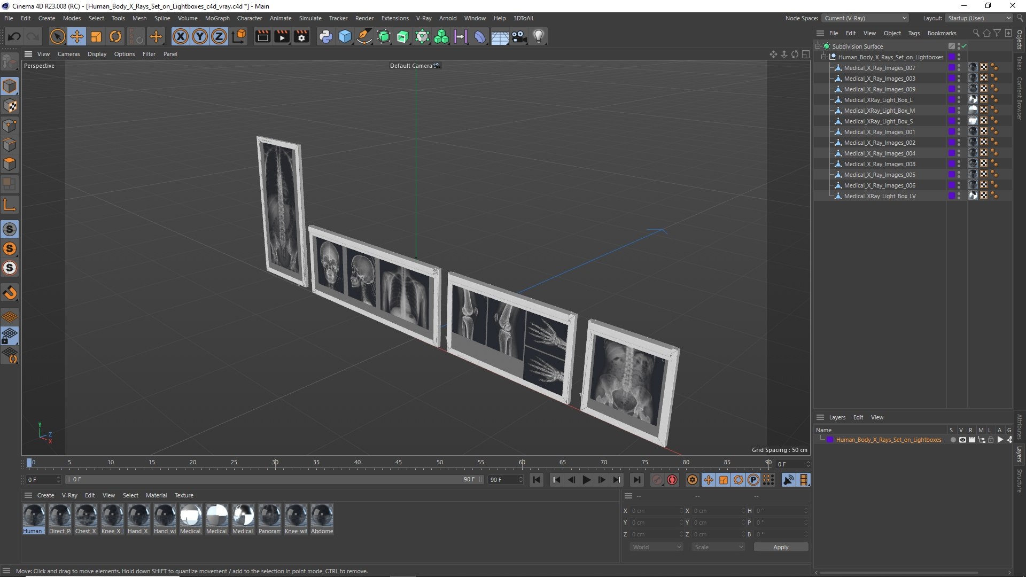1026x577 pixels.
Task: Open the Simulate menu
Action: [310, 18]
